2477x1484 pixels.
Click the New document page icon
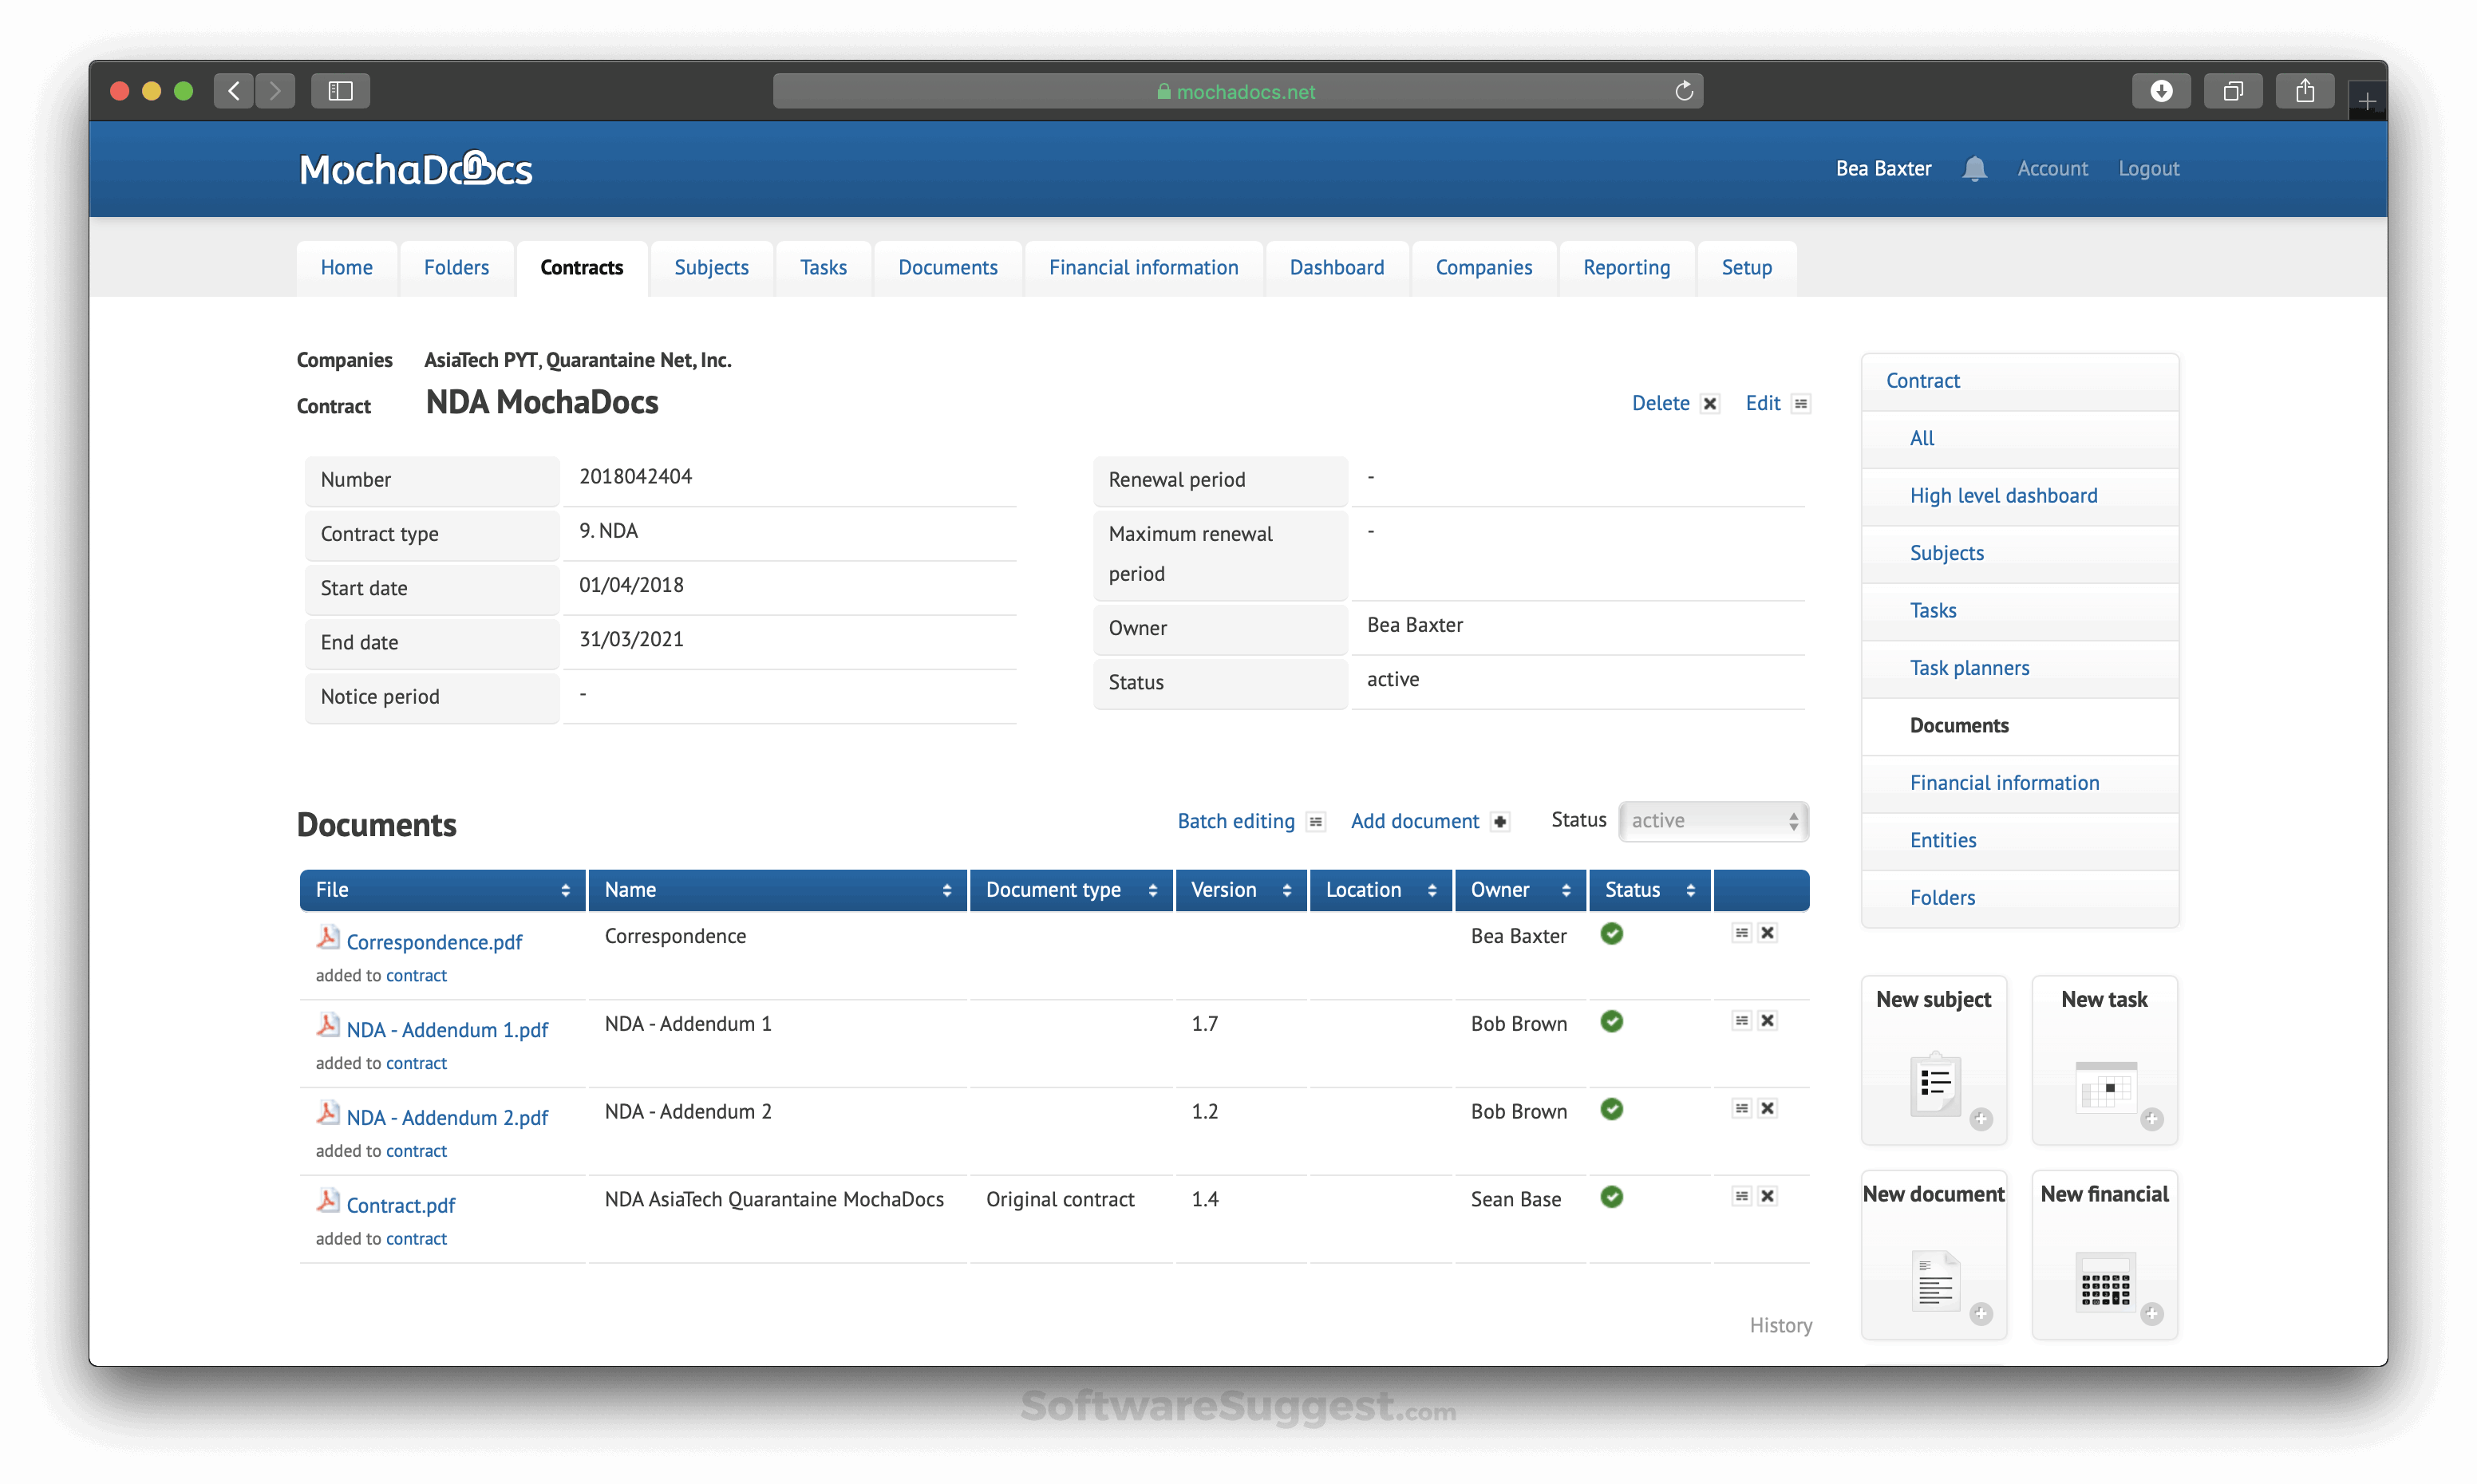pyautogui.click(x=1936, y=1280)
